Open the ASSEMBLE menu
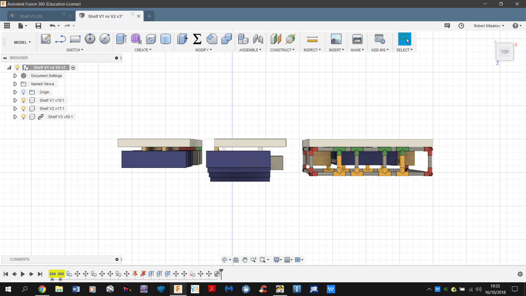Image resolution: width=526 pixels, height=296 pixels. click(250, 50)
